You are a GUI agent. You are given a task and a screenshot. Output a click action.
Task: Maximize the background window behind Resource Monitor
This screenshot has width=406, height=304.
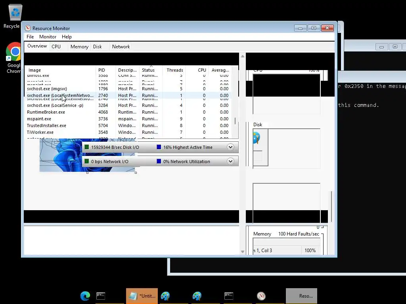tap(395, 47)
